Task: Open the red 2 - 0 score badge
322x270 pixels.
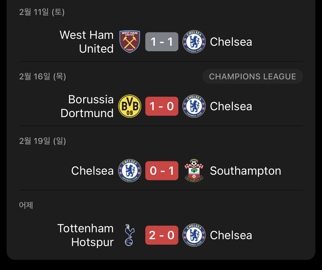Action: [x=162, y=235]
